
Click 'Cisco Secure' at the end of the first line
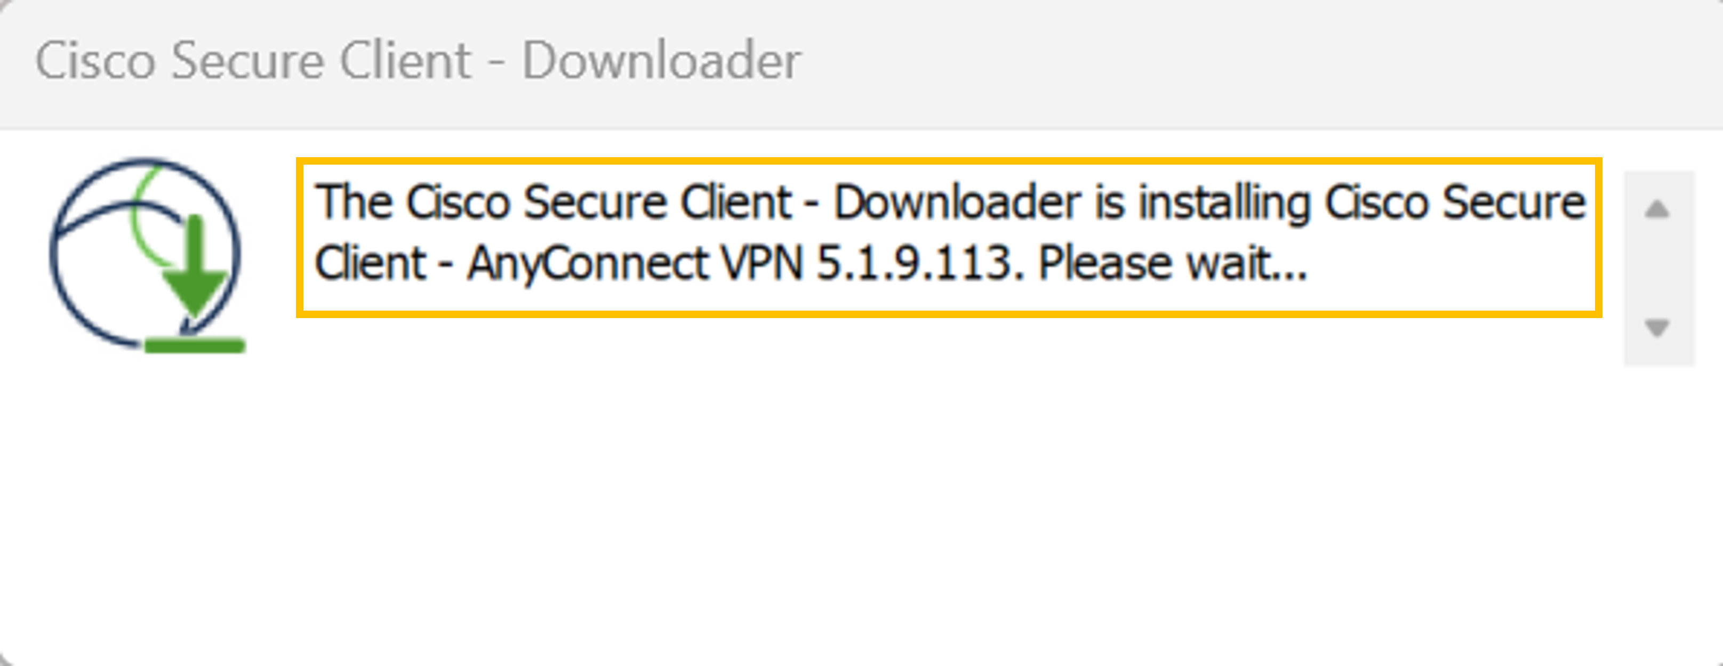pos(1455,202)
